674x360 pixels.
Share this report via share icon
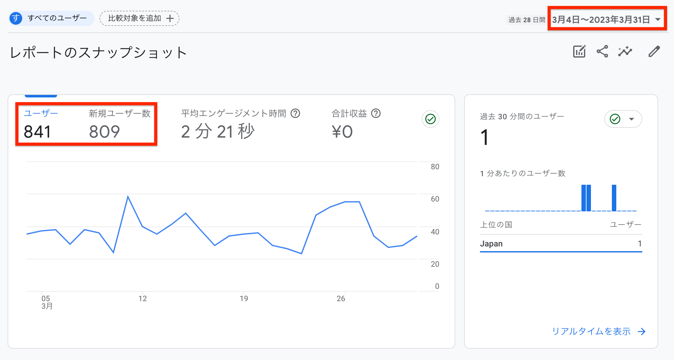point(602,51)
